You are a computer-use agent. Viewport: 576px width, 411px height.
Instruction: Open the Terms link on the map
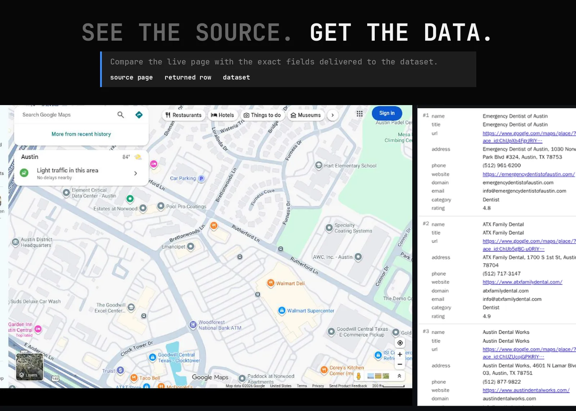tap(302, 386)
